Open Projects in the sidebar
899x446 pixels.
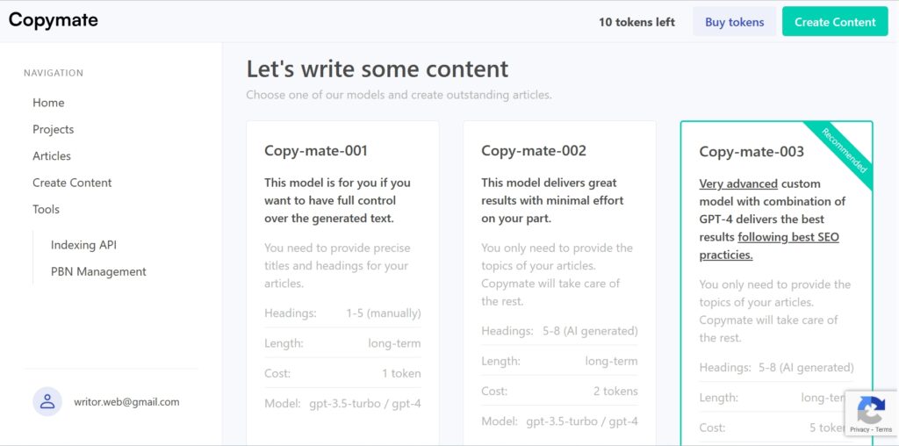pos(54,130)
